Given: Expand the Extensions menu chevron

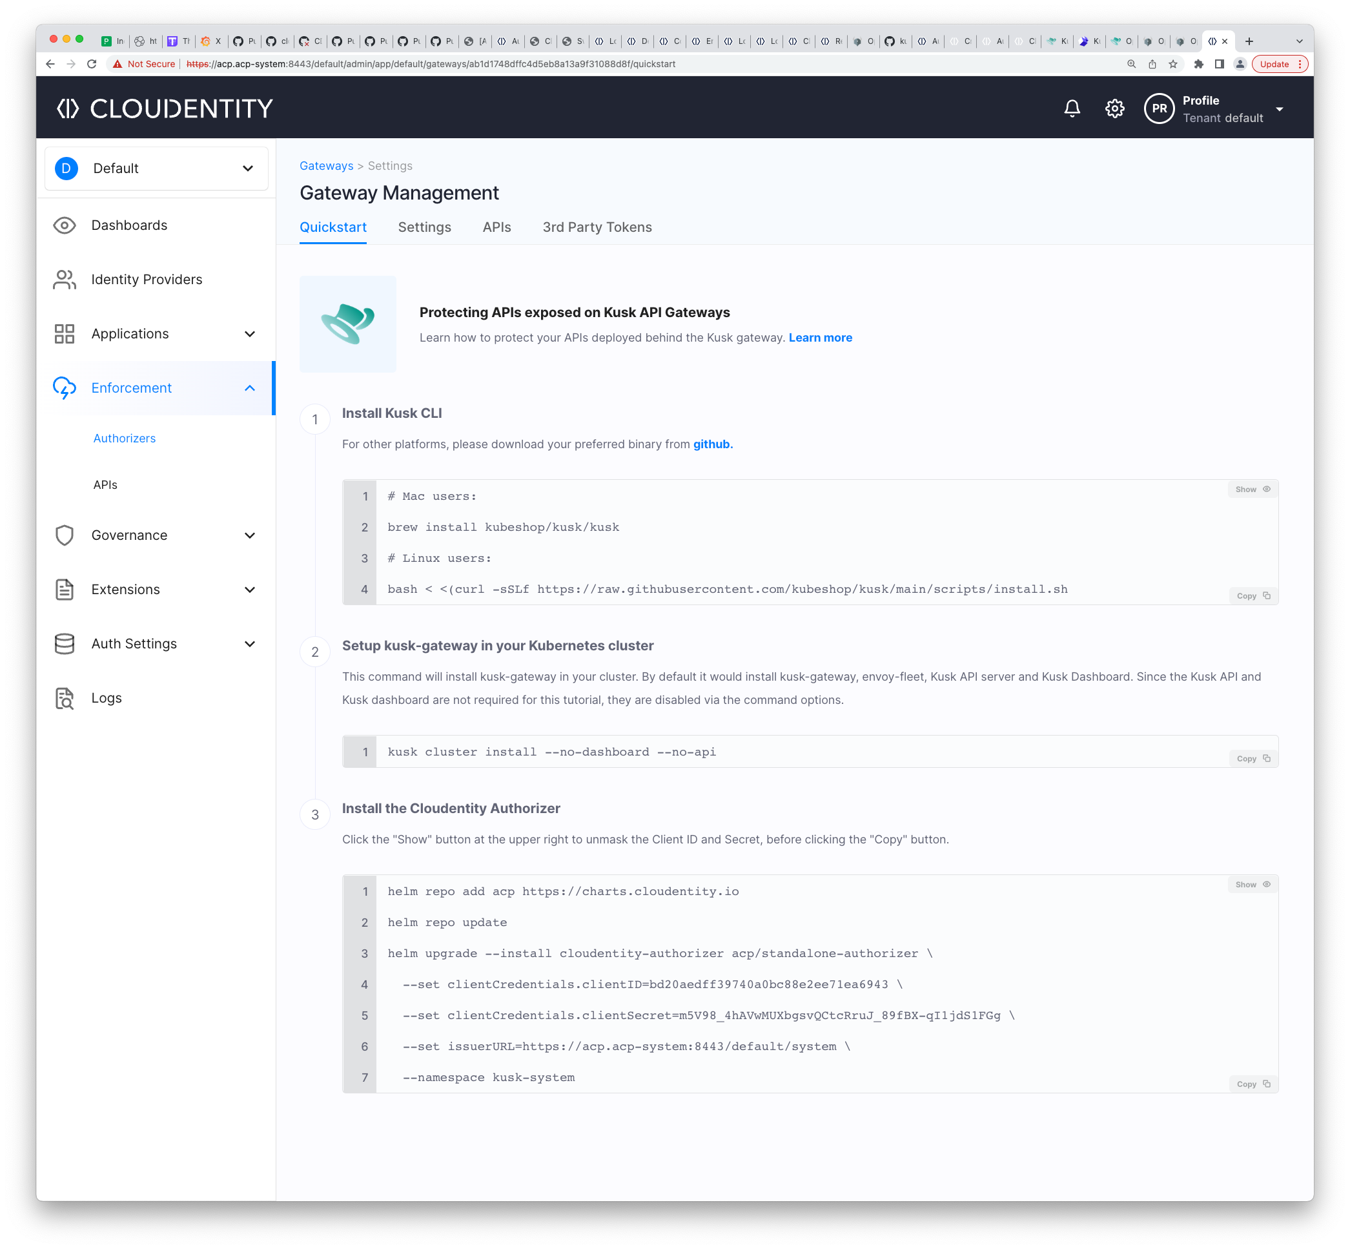Looking at the screenshot, I should [x=249, y=590].
